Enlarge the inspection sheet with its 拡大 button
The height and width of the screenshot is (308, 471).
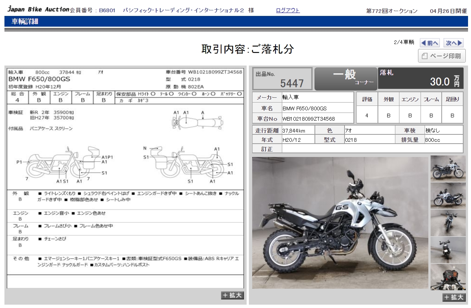click(233, 295)
